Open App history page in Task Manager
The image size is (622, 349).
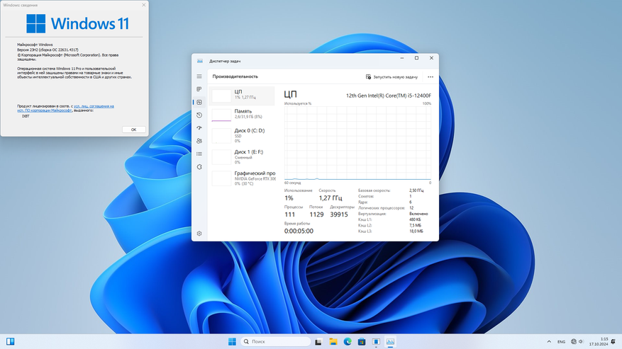click(x=199, y=115)
